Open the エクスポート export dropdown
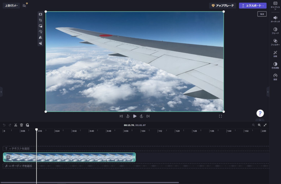 click(x=253, y=6)
